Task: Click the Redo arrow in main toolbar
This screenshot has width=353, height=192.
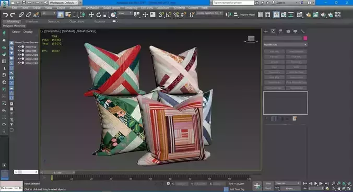Action: point(13,15)
